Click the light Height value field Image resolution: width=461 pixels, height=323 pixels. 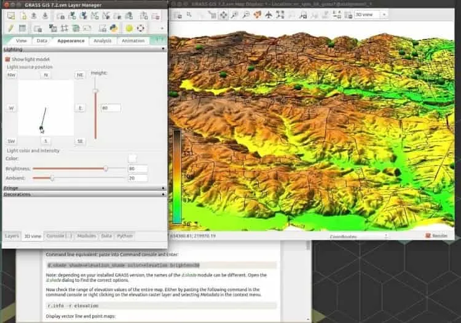111,108
